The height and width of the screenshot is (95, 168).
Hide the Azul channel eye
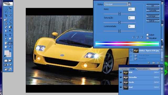(x=121, y=87)
